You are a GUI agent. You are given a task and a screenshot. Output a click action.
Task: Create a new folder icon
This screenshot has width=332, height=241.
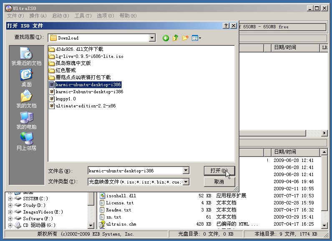[185, 38]
